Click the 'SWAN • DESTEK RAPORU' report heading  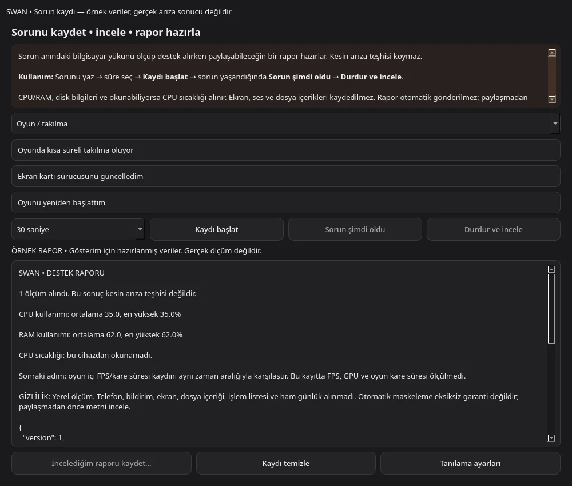click(62, 273)
